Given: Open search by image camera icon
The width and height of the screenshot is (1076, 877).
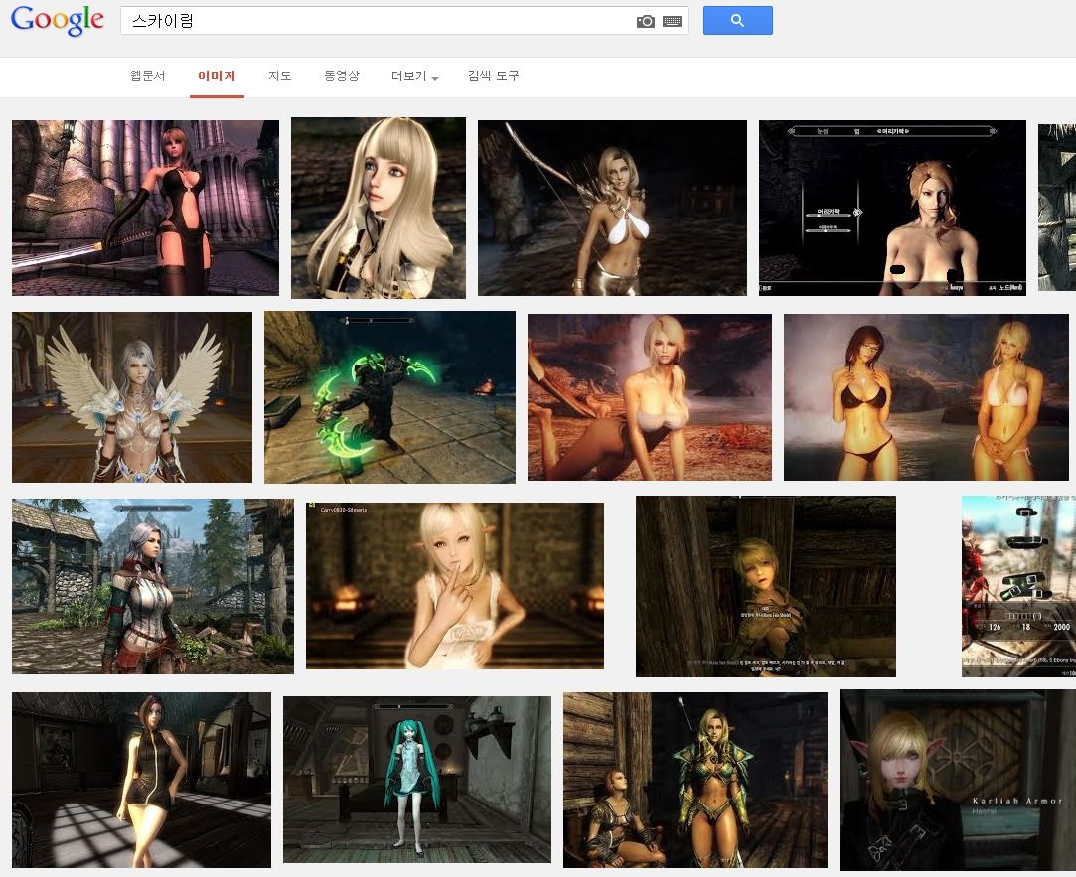Looking at the screenshot, I should coord(645,21).
